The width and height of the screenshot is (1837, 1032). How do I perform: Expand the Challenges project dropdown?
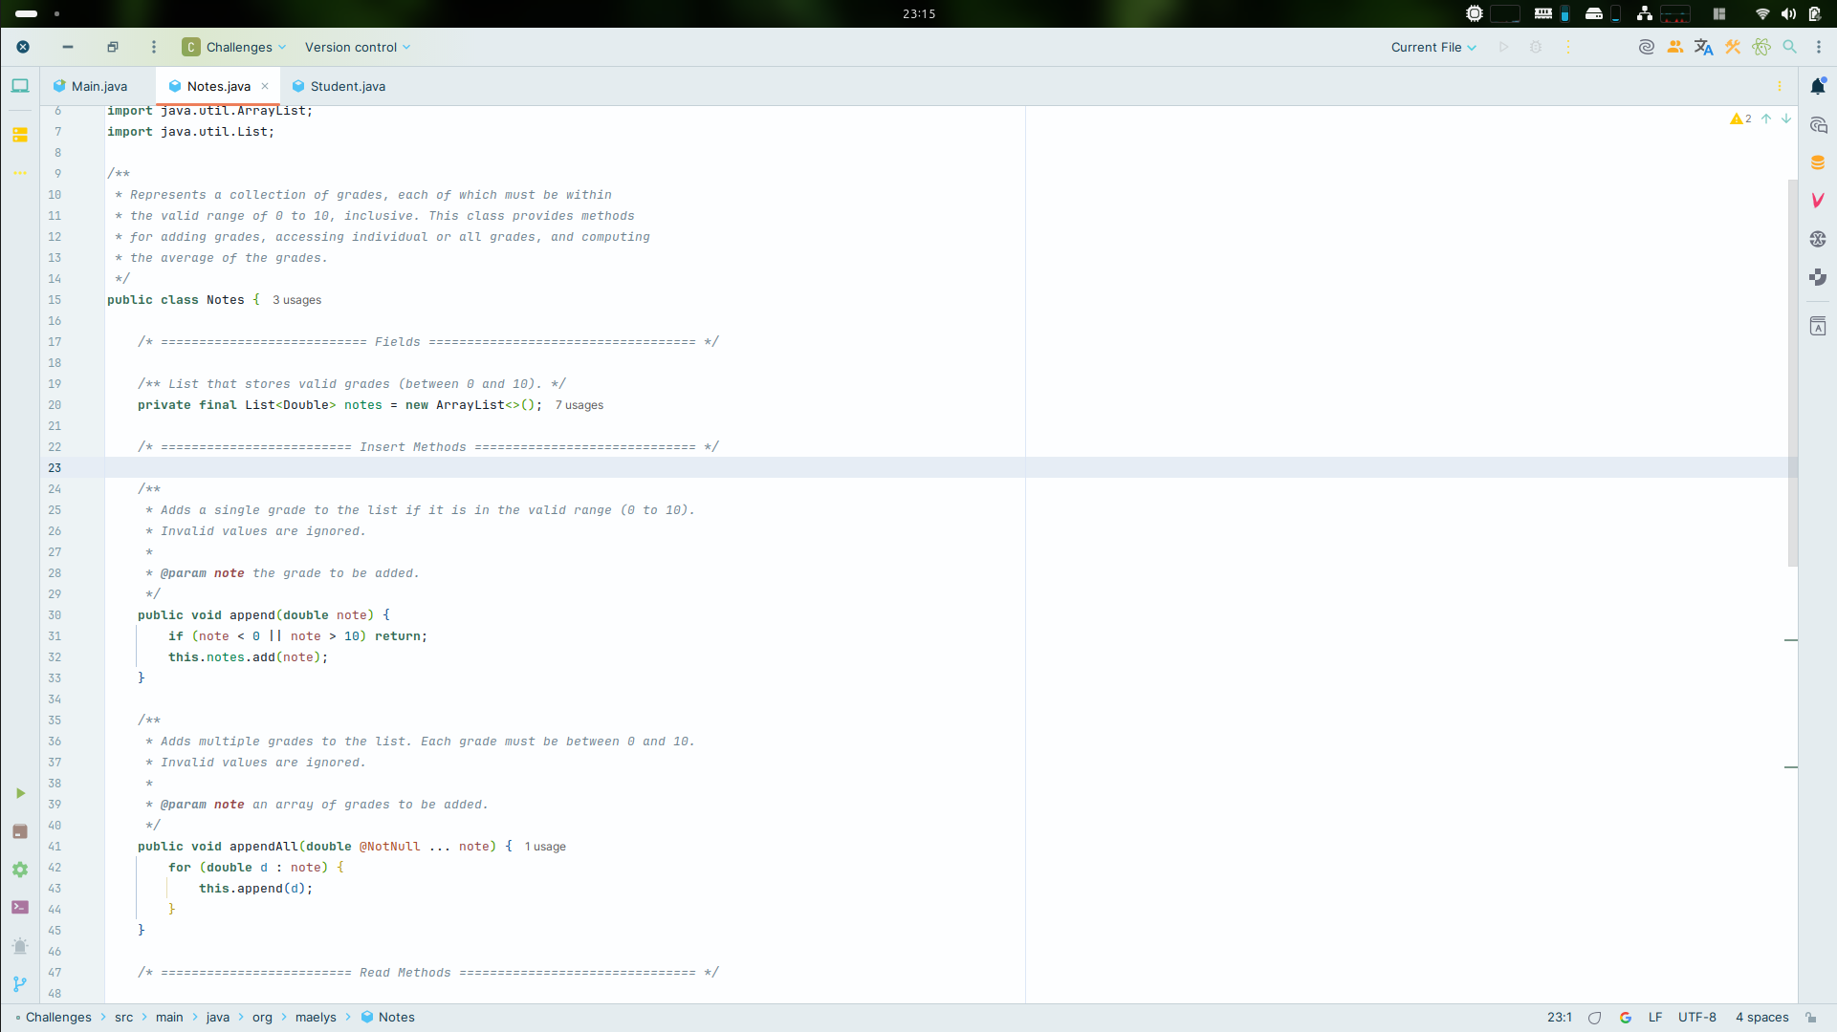pyautogui.click(x=234, y=47)
